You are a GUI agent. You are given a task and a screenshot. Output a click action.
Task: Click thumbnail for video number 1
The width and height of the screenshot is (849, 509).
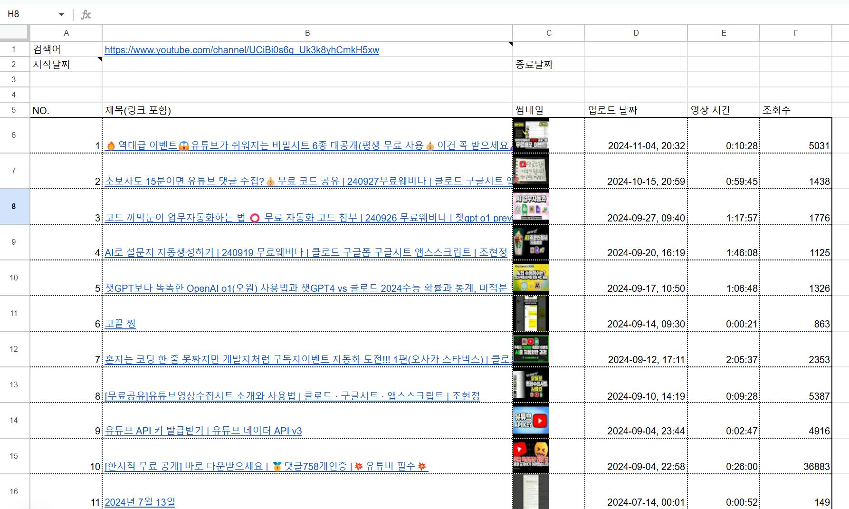(x=531, y=135)
